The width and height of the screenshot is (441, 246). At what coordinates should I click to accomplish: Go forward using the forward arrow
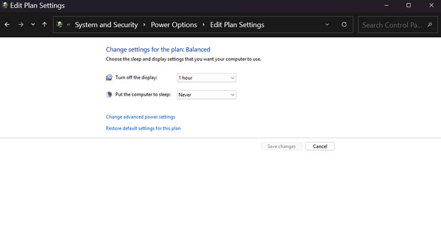[20, 25]
